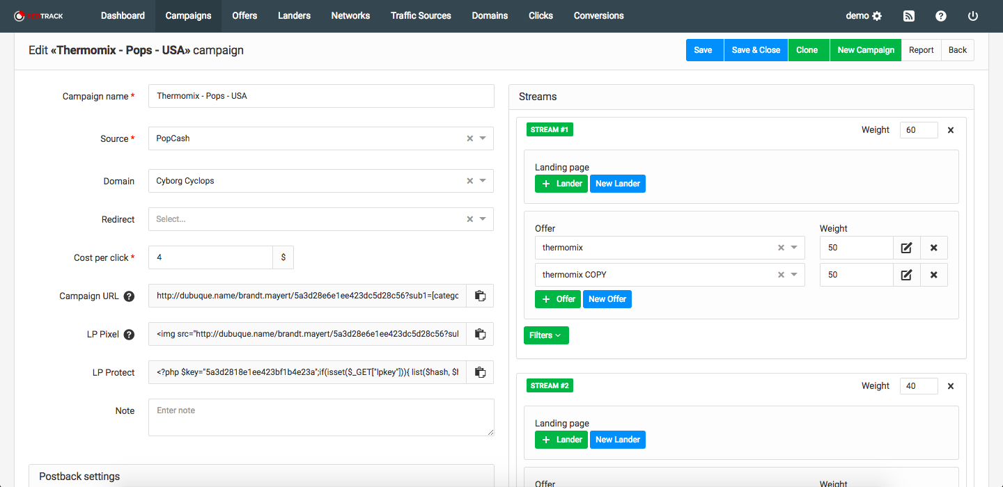Open the Domain dropdown arrow
Image resolution: width=1003 pixels, height=487 pixels.
(x=483, y=181)
